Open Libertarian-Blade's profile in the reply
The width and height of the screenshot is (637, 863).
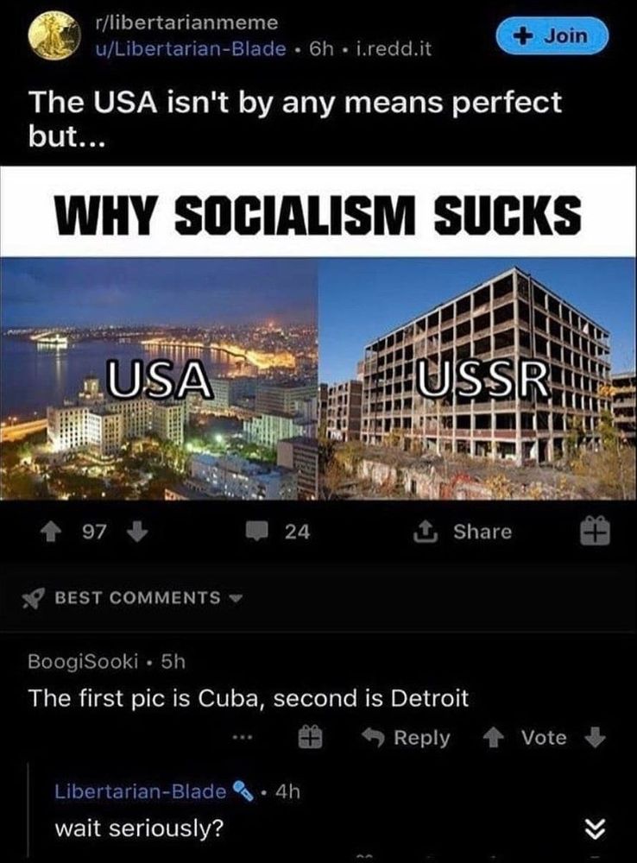(141, 791)
